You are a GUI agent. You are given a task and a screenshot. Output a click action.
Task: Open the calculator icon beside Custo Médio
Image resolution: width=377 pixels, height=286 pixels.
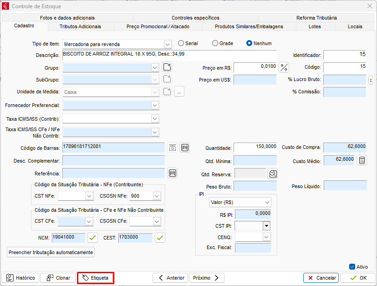point(361,160)
